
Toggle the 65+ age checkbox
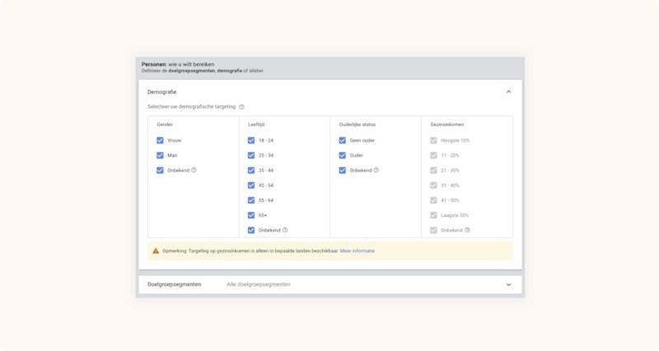(251, 215)
